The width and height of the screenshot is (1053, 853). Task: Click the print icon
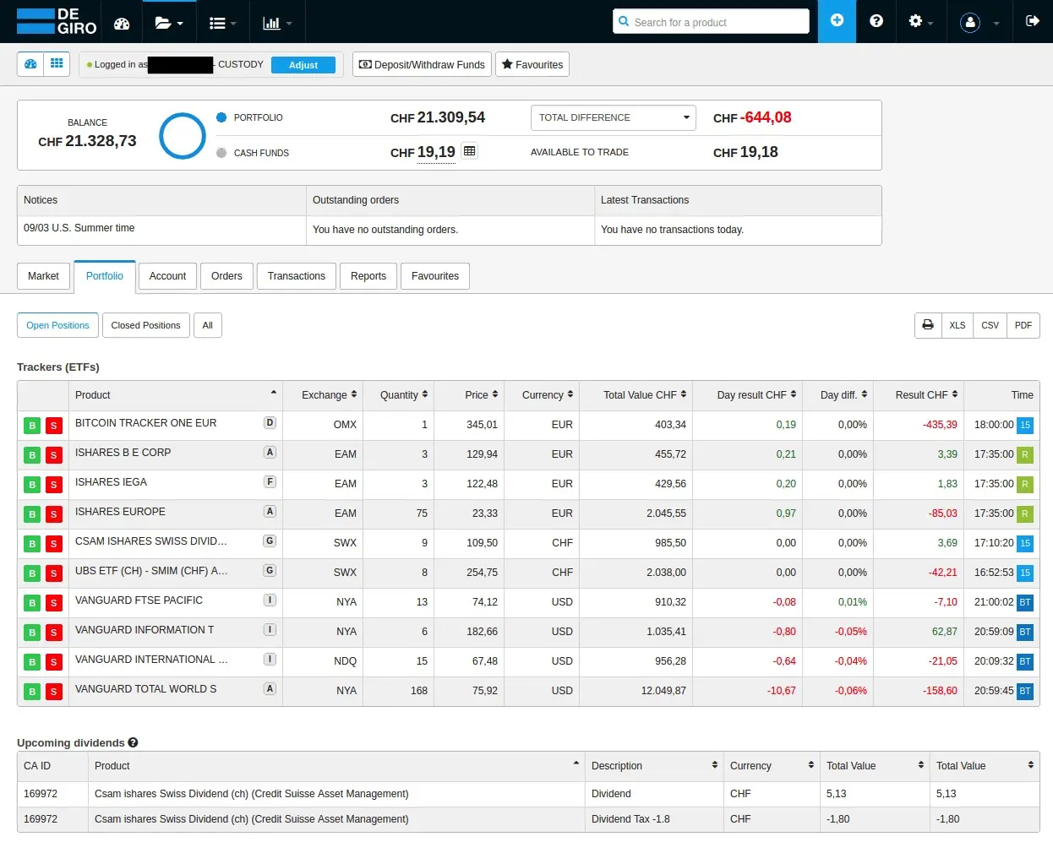(928, 325)
